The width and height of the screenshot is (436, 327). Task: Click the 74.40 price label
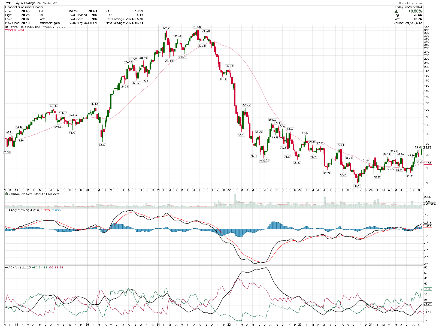pyautogui.click(x=418, y=147)
